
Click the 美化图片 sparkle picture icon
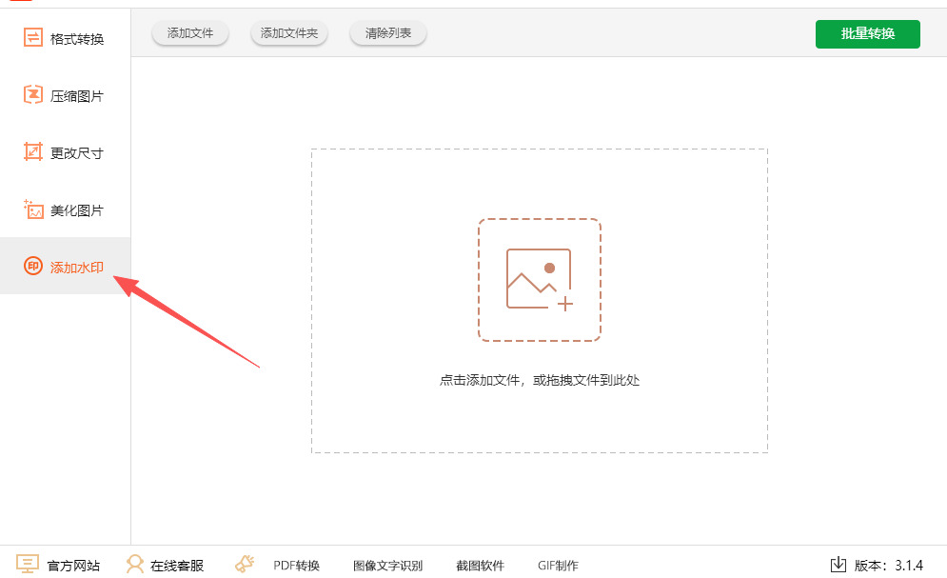click(33, 209)
